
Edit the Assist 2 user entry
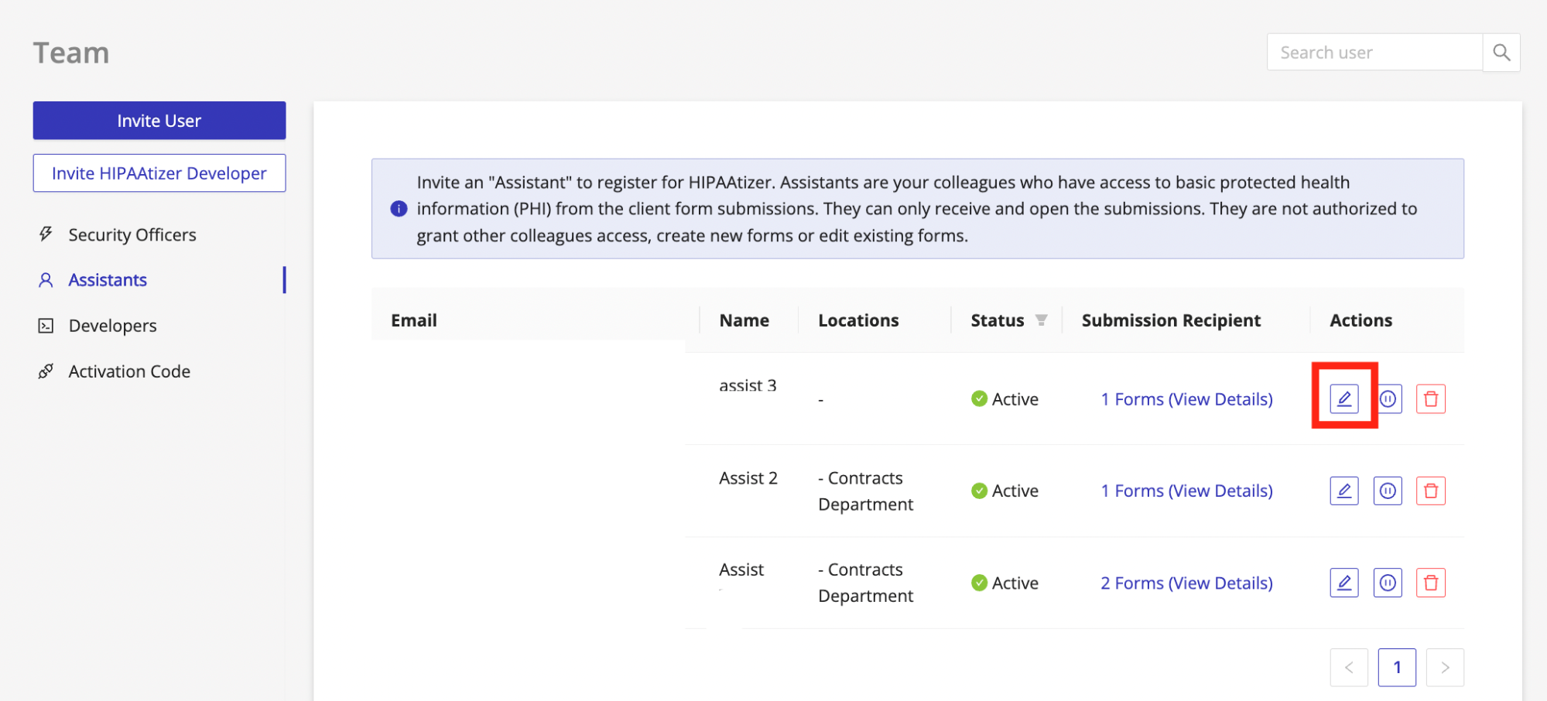click(x=1343, y=491)
